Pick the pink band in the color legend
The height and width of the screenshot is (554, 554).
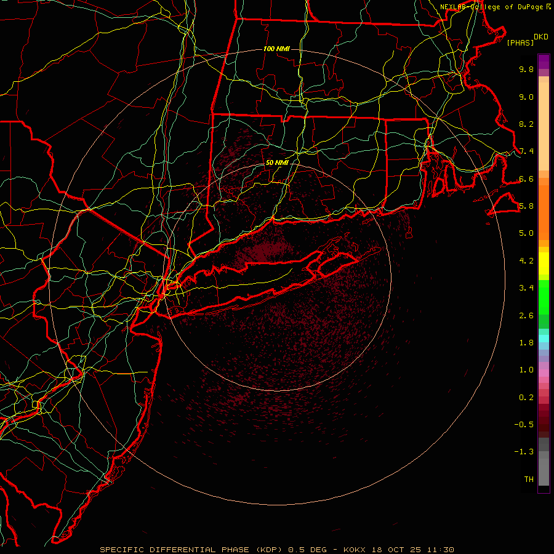(544, 373)
